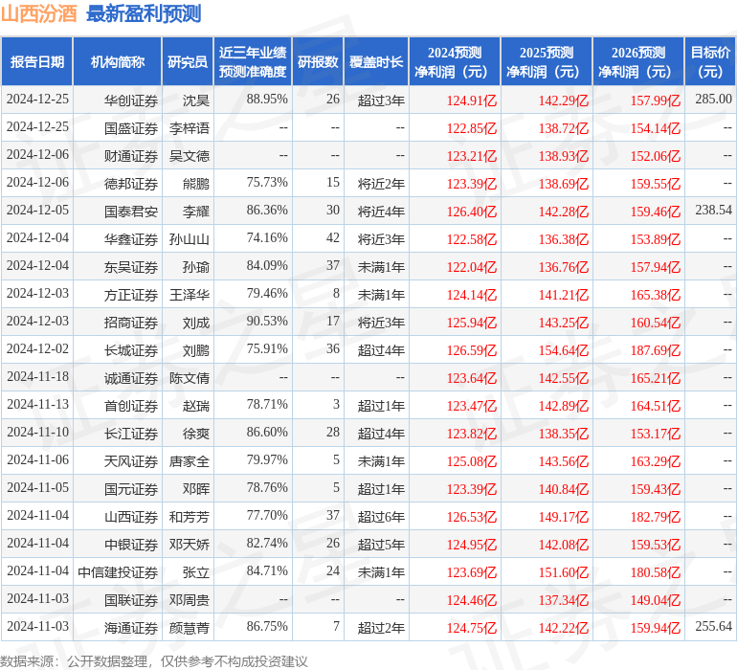
Task: Click 2026 profit 182.79亿
Action: tap(656, 517)
